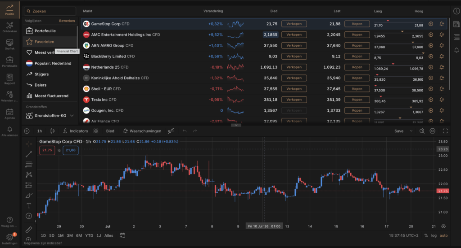Viewport: 461px width, 248px height.
Task: Click Kopen for BlackBerry Limited
Action: pyautogui.click(x=357, y=56)
